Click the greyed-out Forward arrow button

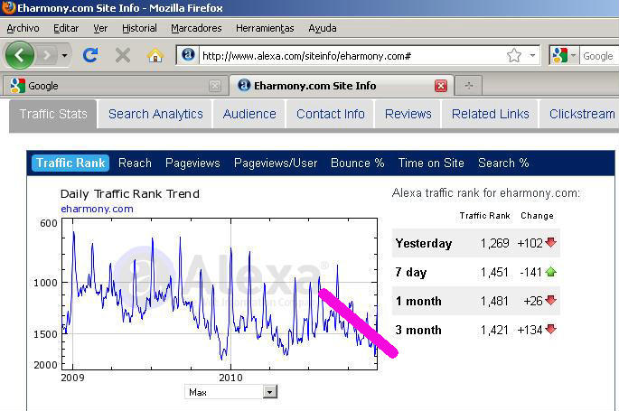47,55
